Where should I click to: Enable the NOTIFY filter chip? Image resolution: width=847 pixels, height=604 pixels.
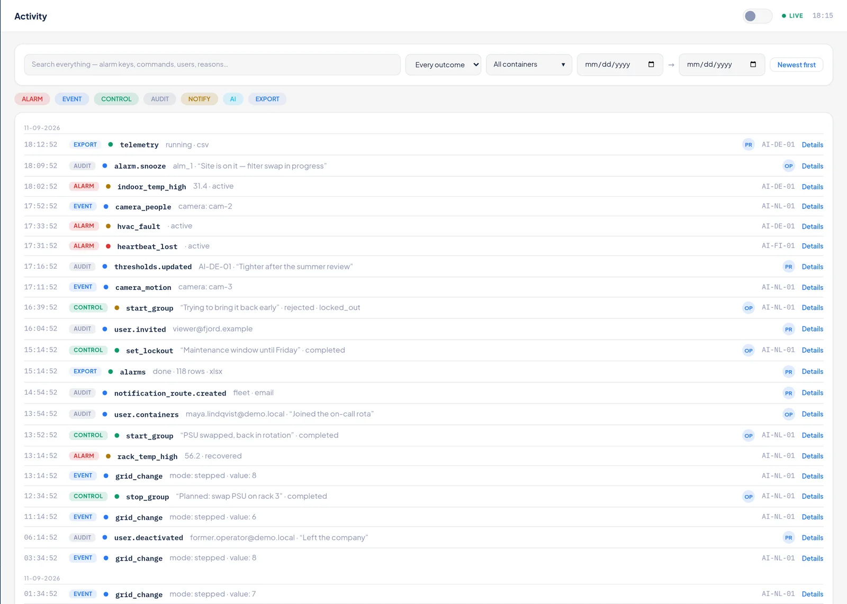point(199,99)
